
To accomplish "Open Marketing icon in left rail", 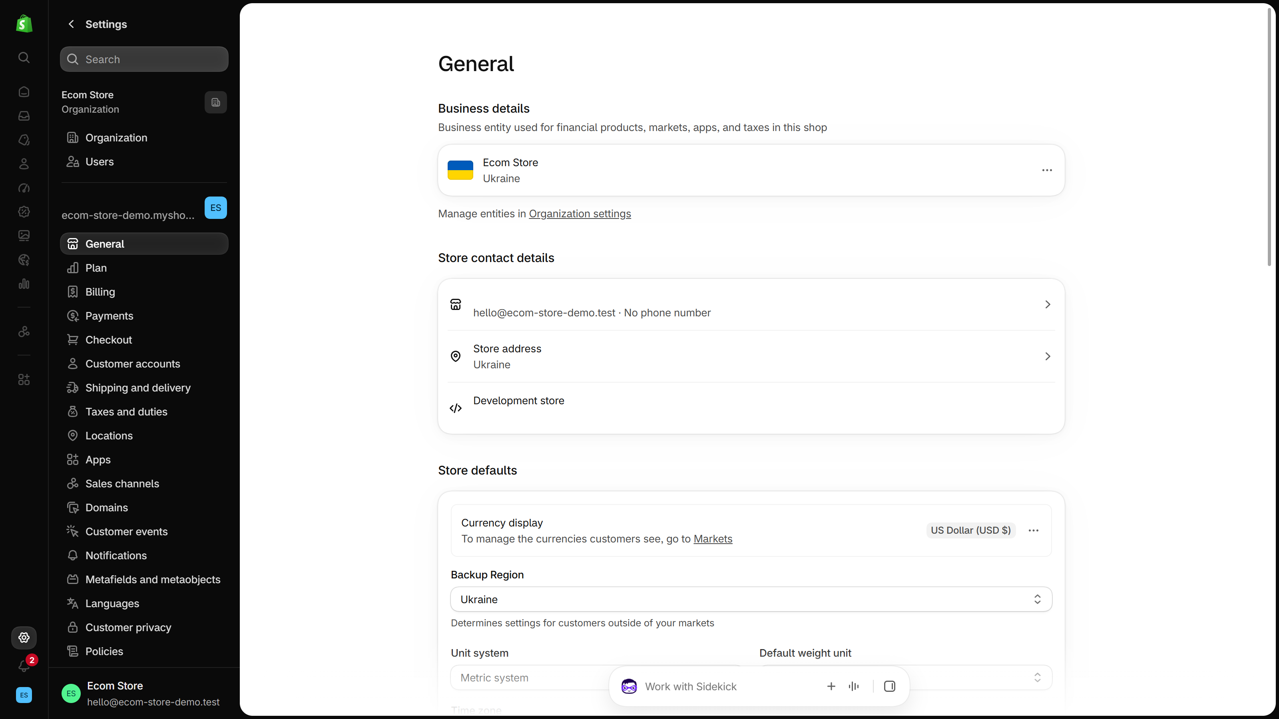I will click(24, 188).
